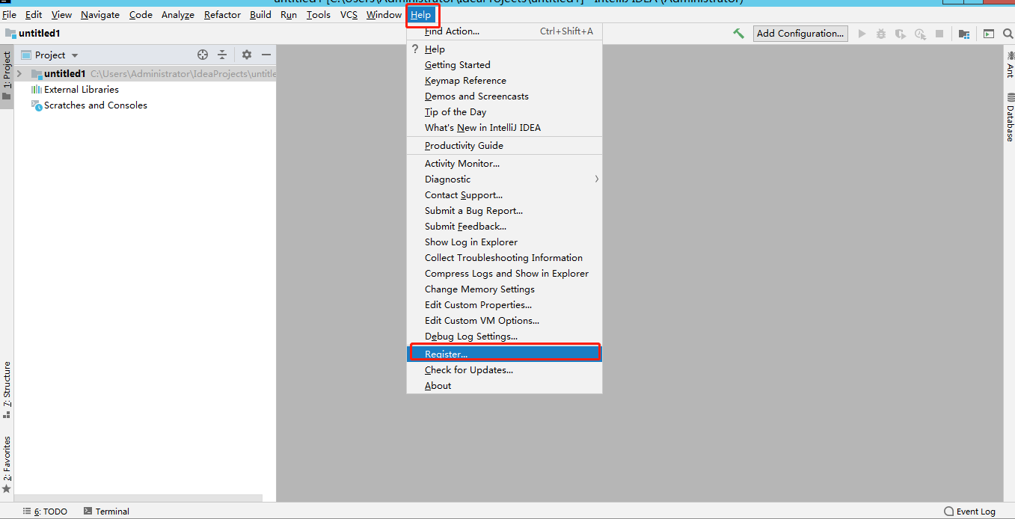Click the Stop square icon

(939, 34)
